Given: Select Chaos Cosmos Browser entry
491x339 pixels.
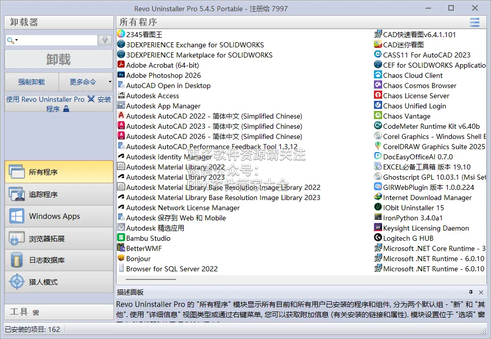Looking at the screenshot, I should point(416,85).
